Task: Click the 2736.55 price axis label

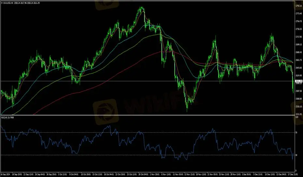Action: (299, 29)
